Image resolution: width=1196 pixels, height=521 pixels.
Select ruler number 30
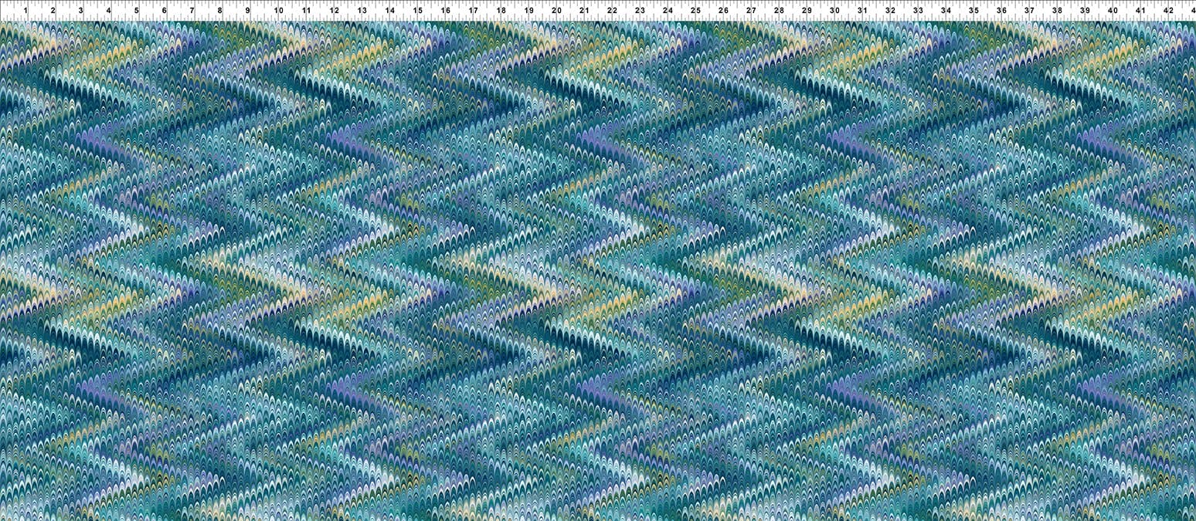point(834,11)
